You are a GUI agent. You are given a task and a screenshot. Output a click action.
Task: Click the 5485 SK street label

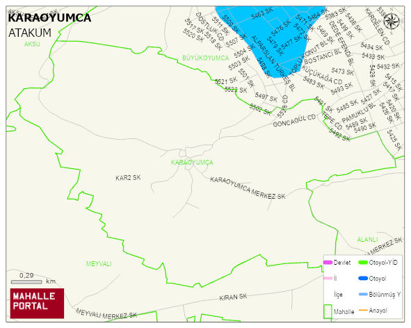347,106
